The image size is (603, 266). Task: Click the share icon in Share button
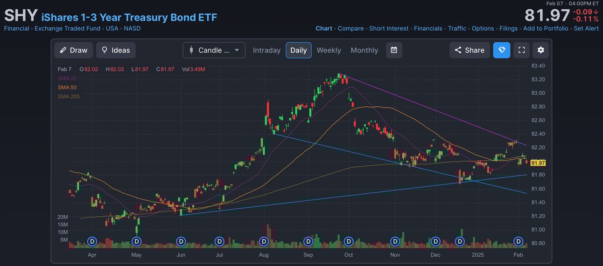click(x=458, y=50)
